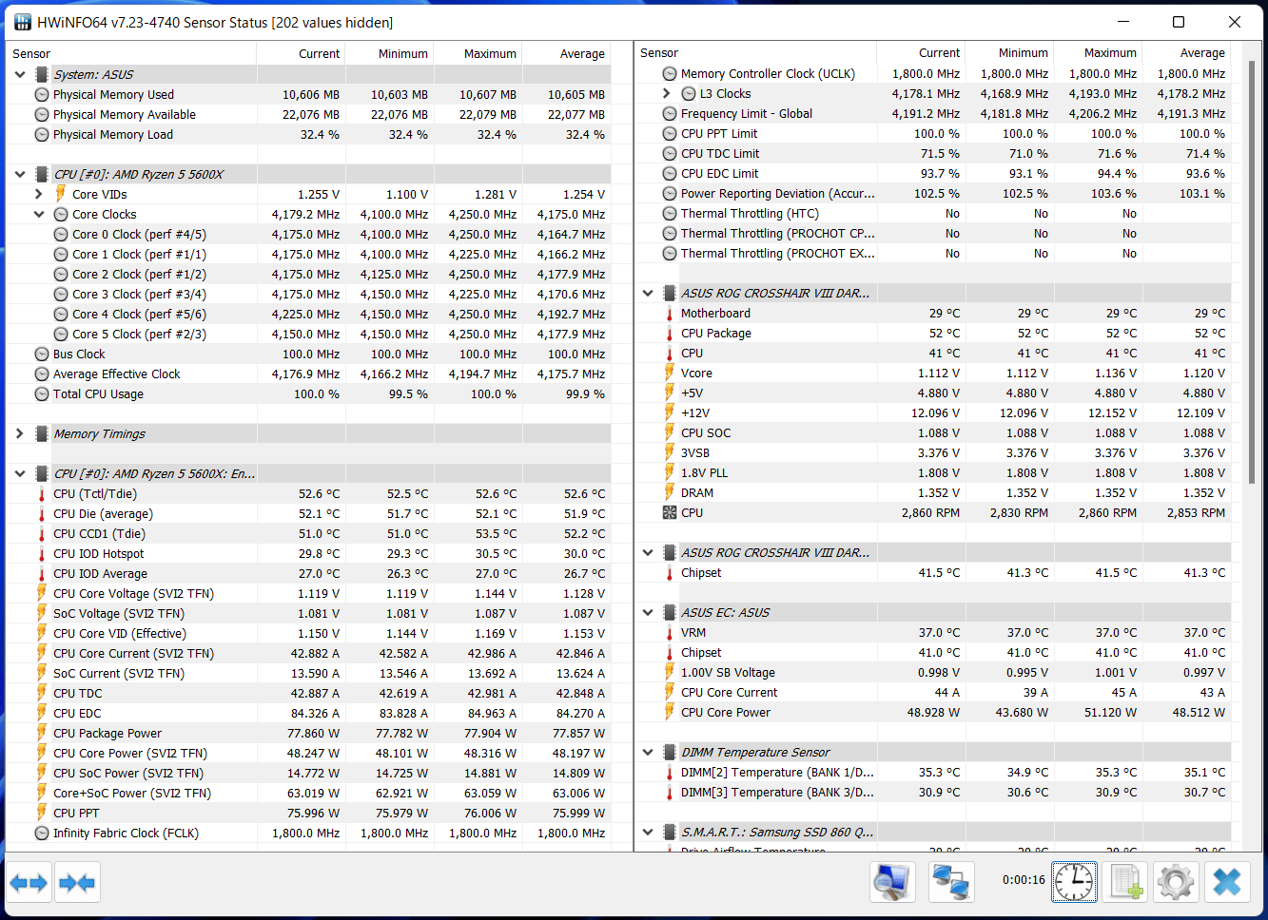Open sensor settings gear icon
The width and height of the screenshot is (1268, 920).
click(1177, 882)
